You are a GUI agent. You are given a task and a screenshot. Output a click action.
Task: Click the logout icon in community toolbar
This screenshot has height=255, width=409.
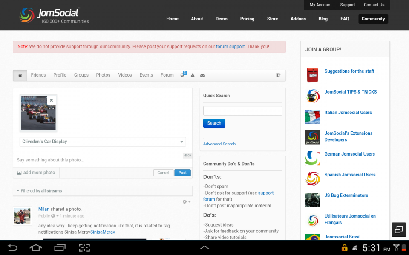click(x=278, y=75)
